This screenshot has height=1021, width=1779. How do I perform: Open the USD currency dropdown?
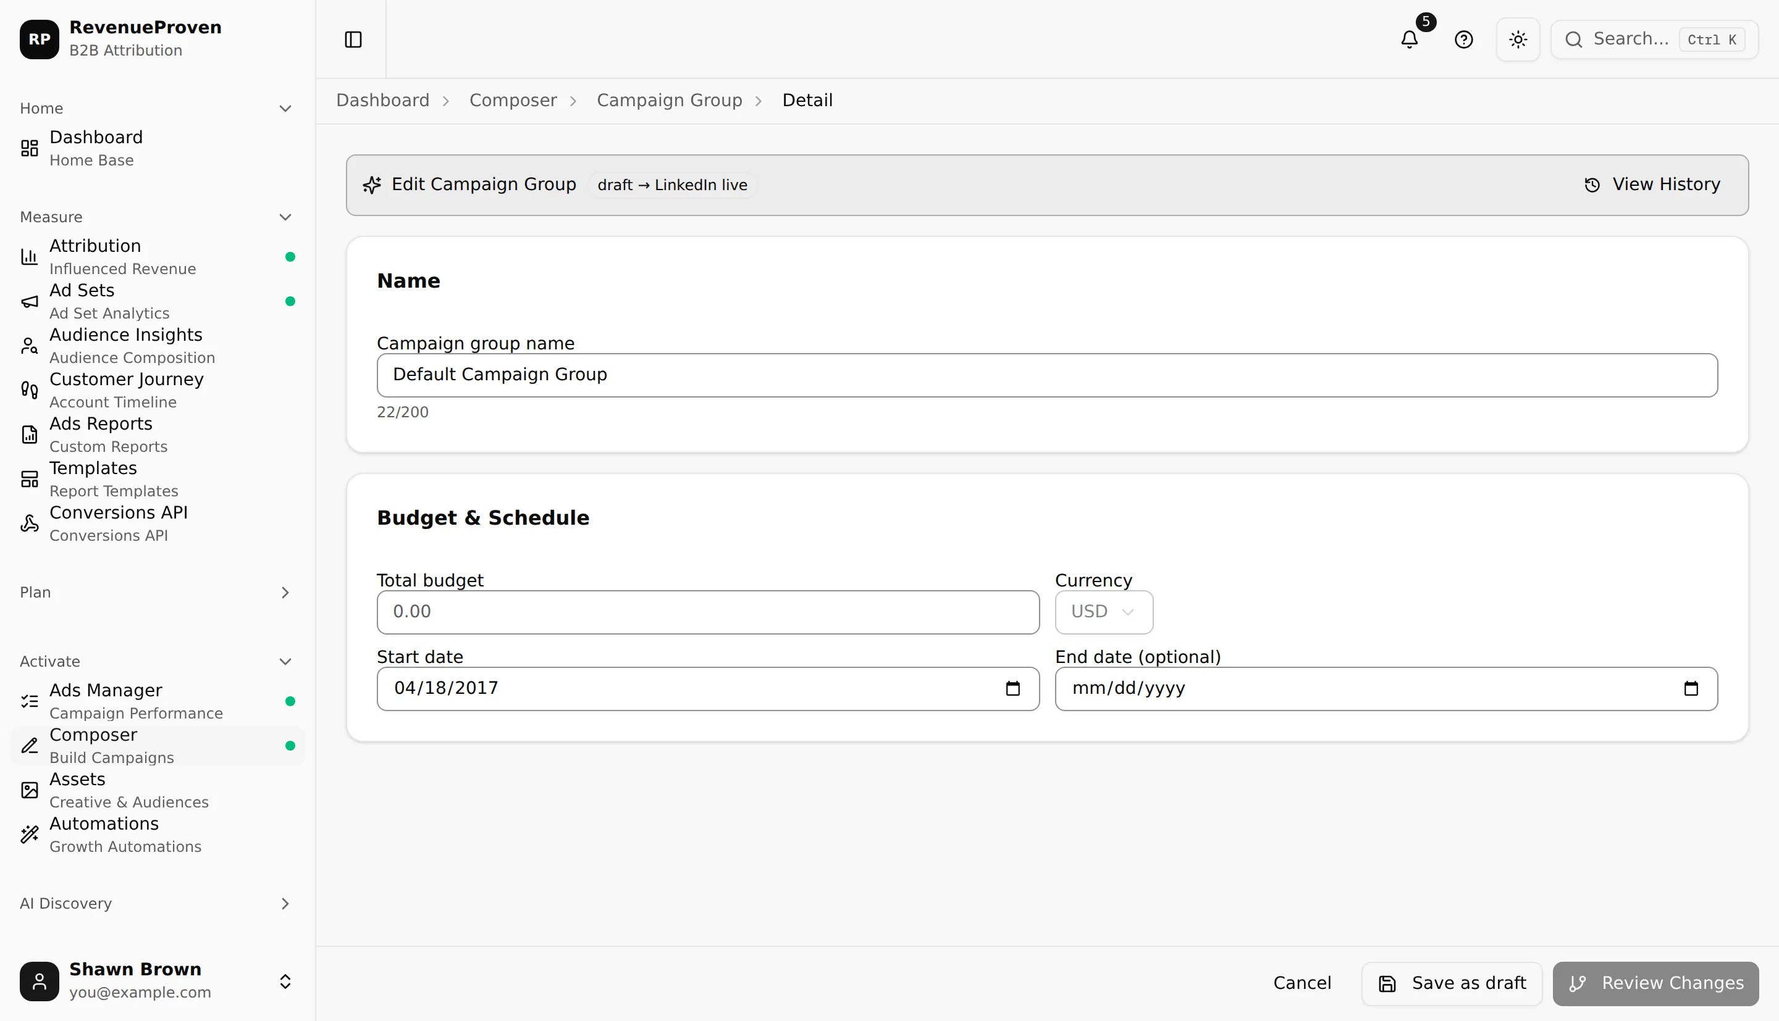point(1103,612)
